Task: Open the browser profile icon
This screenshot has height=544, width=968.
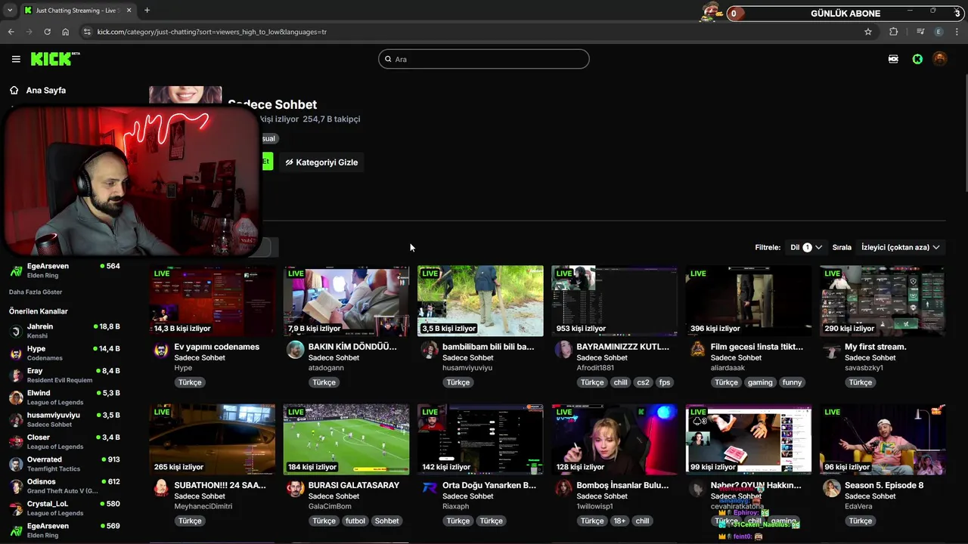Action: pyautogui.click(x=939, y=32)
